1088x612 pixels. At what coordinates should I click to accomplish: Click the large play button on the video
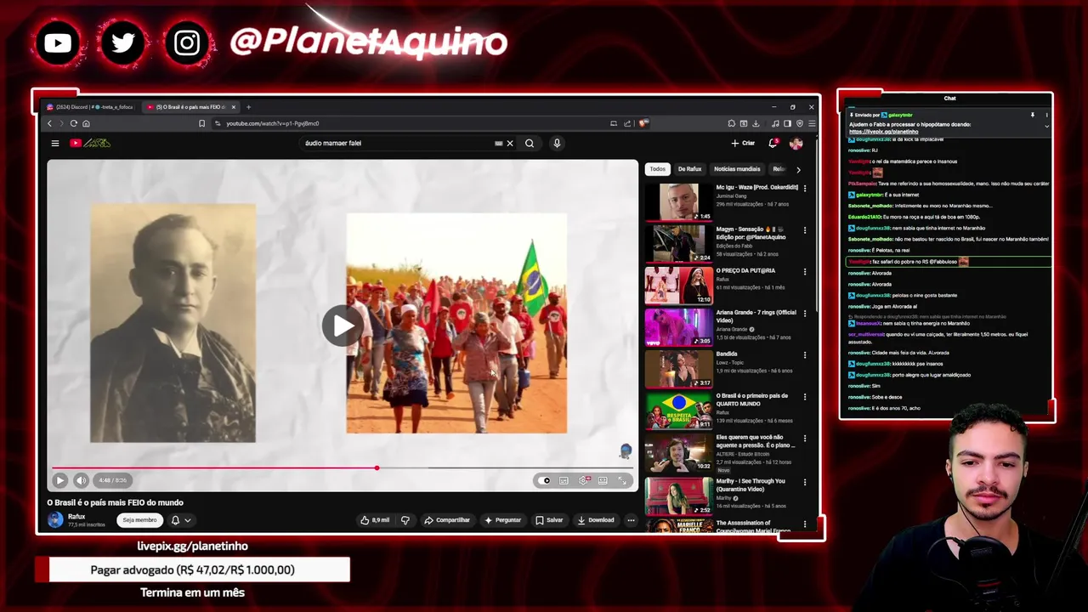343,326
